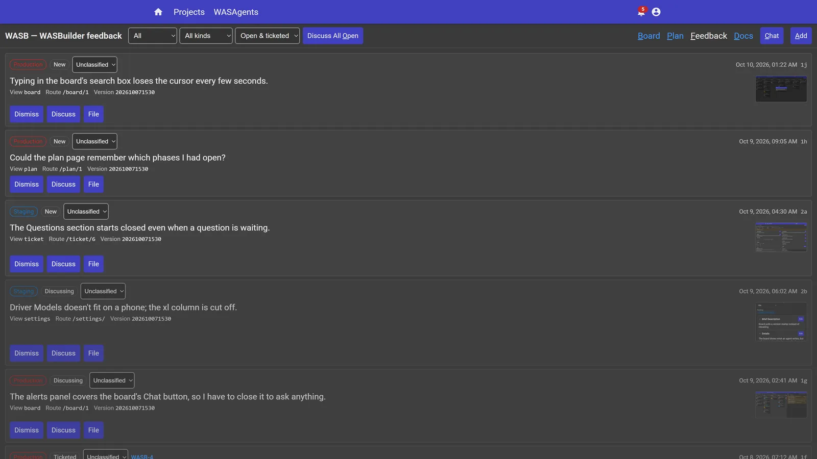The width and height of the screenshot is (817, 459).
Task: Click the Production tag on search box feedback
Action: click(x=28, y=65)
